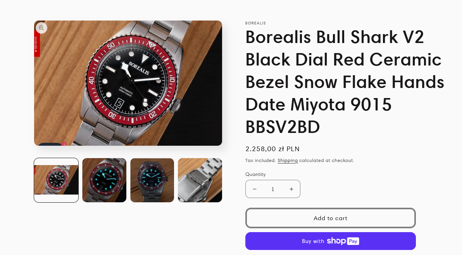
Task: Select the fourth thumbnail showing bracelet clasp
Action: point(200,180)
